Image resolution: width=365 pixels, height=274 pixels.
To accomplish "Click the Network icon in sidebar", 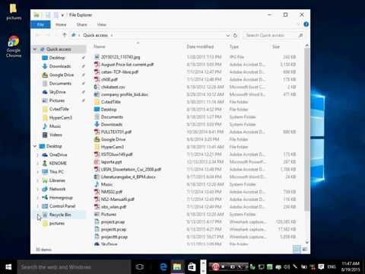I will [45, 189].
